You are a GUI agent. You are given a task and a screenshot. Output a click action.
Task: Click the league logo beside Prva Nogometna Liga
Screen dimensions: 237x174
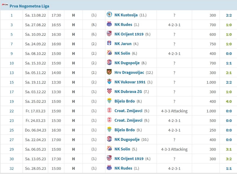[x=5, y=5]
